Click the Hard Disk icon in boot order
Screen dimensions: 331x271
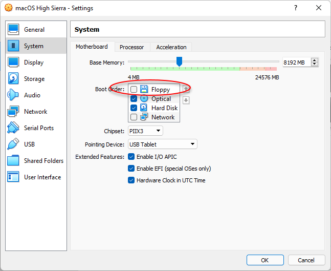[x=144, y=108]
